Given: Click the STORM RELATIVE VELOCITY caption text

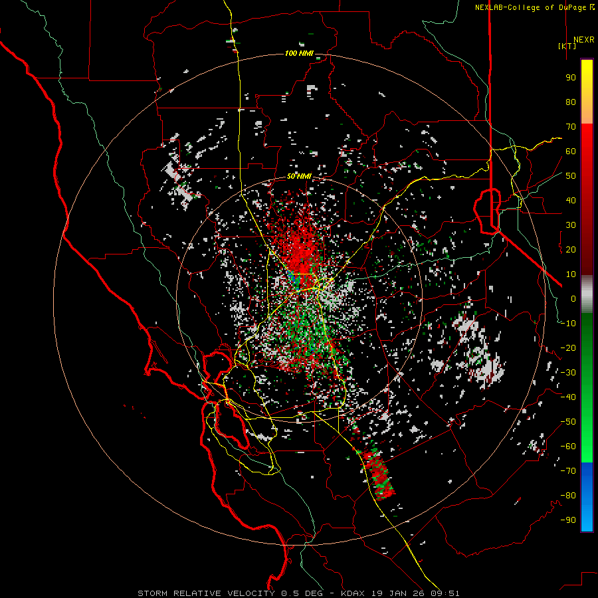Looking at the screenshot, I should (x=206, y=593).
